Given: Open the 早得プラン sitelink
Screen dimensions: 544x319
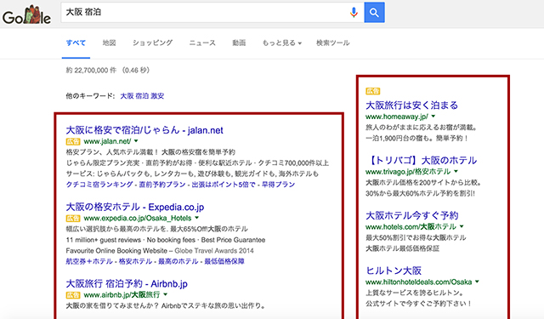Looking at the screenshot, I should [278, 185].
